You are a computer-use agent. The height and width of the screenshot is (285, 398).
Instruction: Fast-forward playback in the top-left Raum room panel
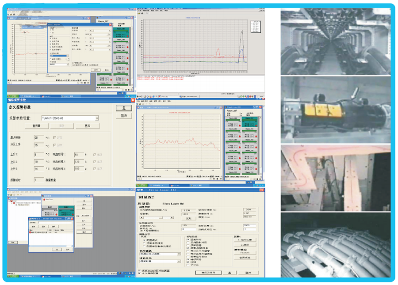point(131,90)
